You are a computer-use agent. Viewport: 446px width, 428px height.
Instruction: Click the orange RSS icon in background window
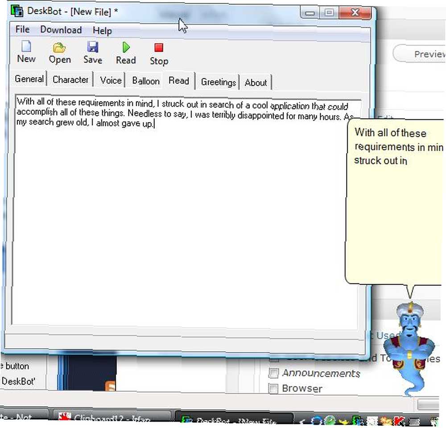coord(110,386)
